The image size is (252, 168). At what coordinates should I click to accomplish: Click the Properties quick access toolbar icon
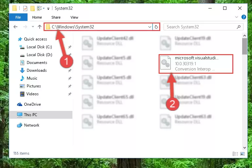pos(25,8)
